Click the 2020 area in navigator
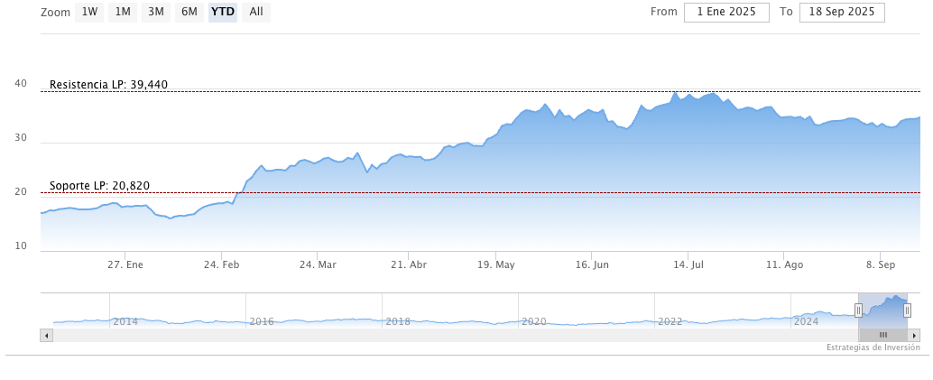This screenshot has width=933, height=380. [x=534, y=321]
